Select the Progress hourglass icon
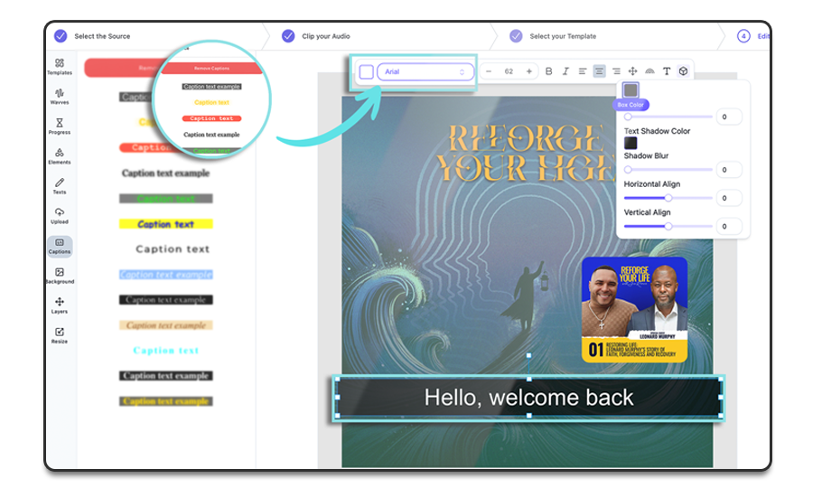 coord(60,126)
